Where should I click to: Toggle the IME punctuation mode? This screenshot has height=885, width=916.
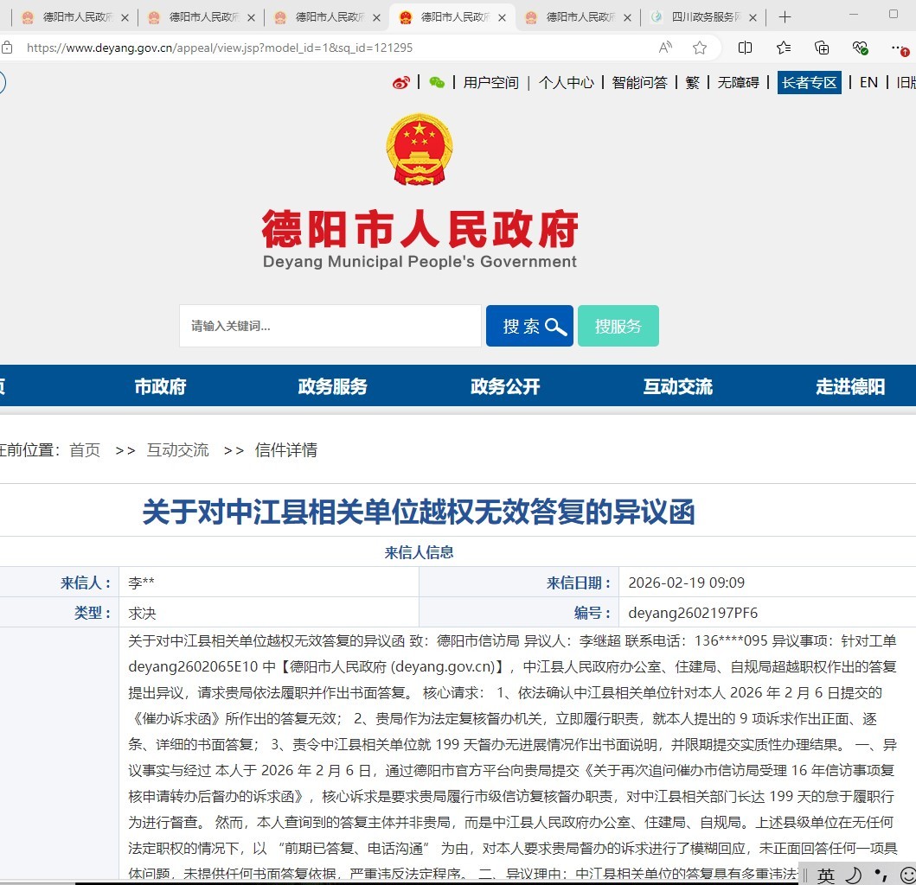click(881, 875)
